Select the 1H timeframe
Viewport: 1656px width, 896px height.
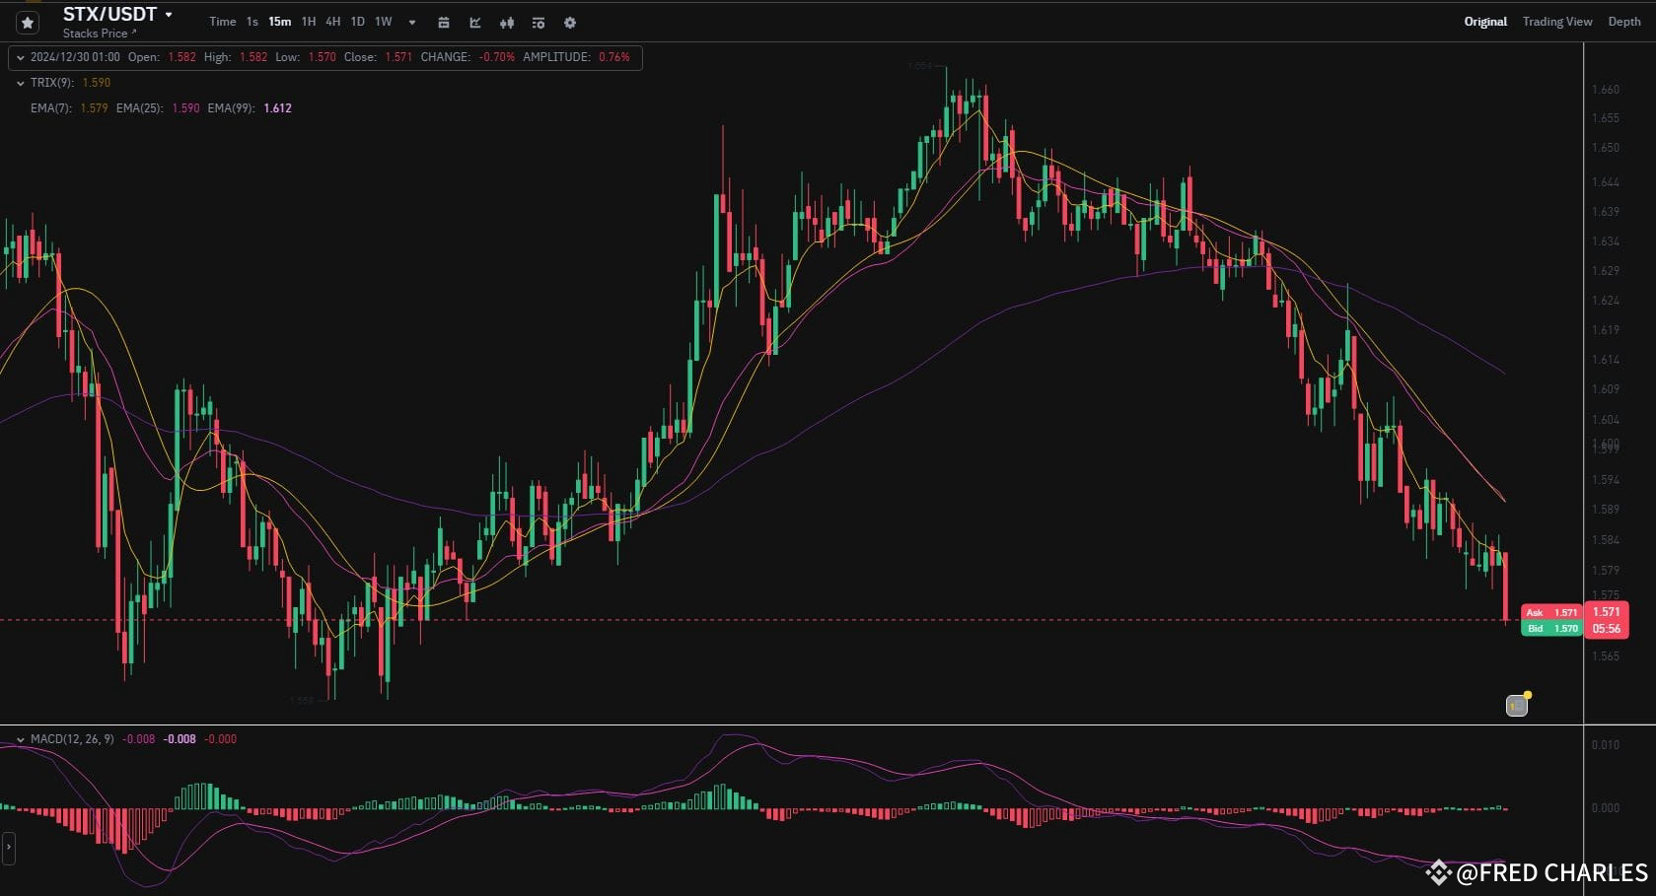(308, 22)
